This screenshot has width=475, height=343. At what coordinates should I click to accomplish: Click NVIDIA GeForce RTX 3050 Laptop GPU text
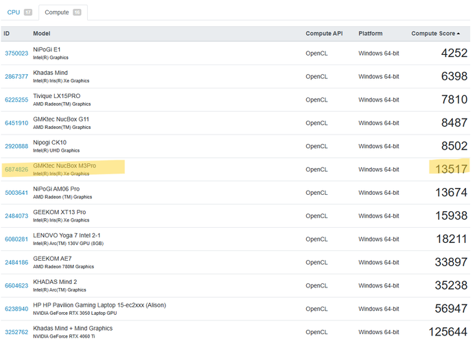(x=75, y=314)
